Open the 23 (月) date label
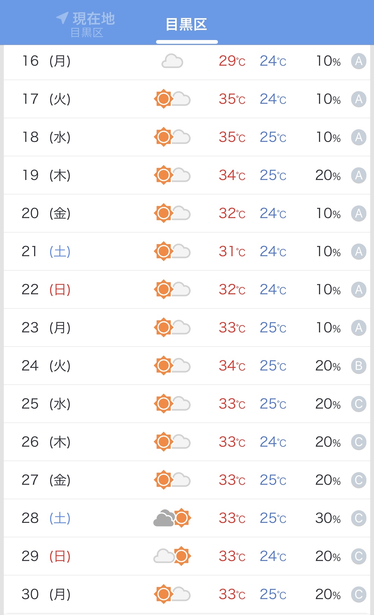Screen dimensions: 374x615 point(46,328)
